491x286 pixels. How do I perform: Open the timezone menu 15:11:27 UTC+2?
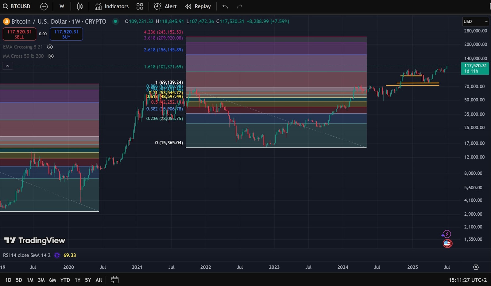click(468, 280)
